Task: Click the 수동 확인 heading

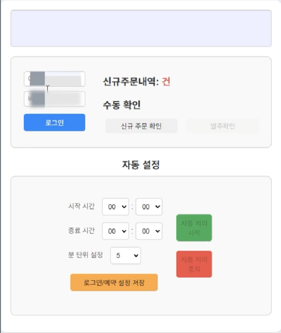Action: pos(122,105)
